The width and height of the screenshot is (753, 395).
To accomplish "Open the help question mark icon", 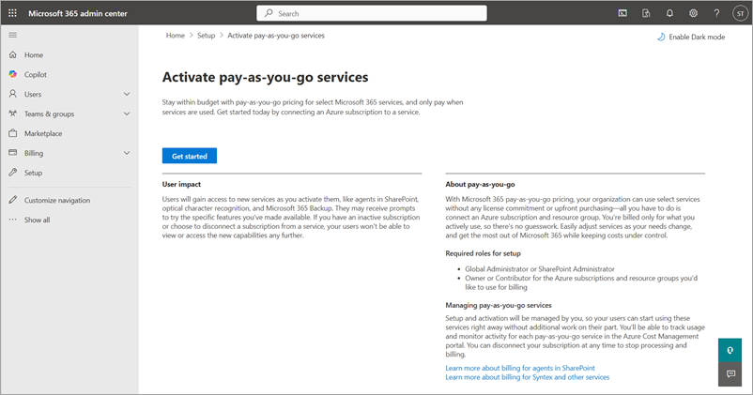I will 716,13.
